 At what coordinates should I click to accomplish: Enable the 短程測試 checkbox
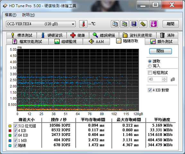pyautogui.click(x=150, y=73)
